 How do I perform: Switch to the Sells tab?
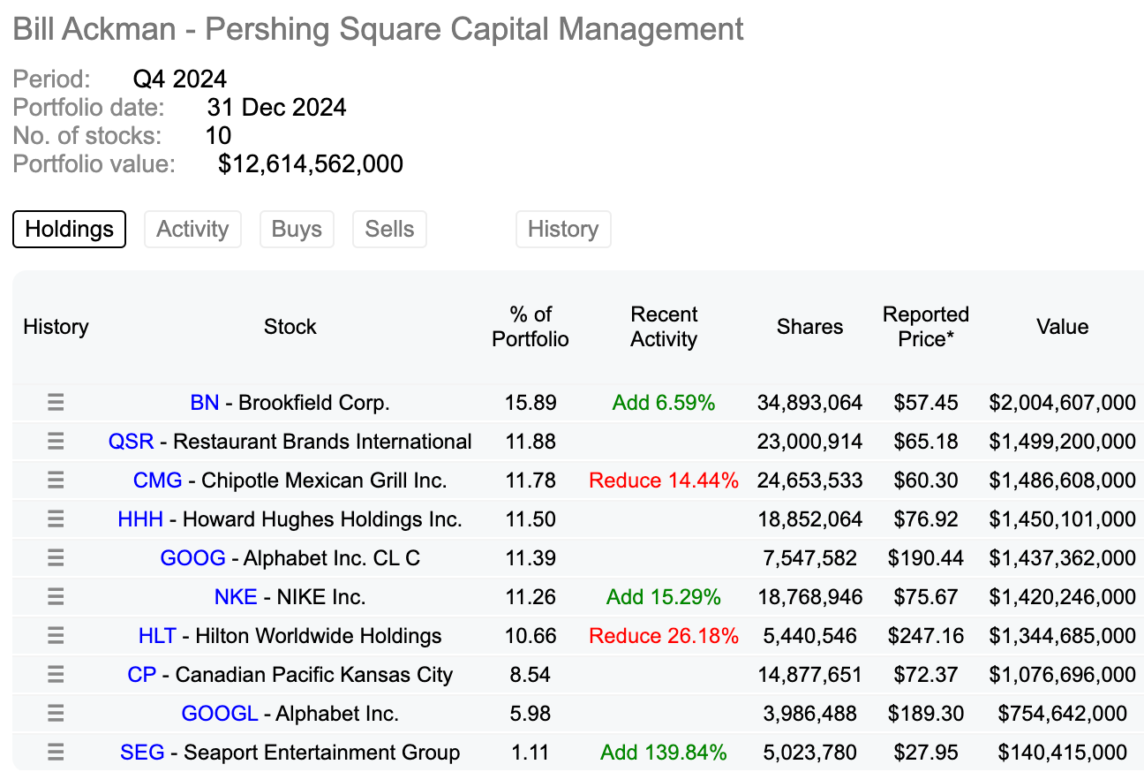[389, 230]
